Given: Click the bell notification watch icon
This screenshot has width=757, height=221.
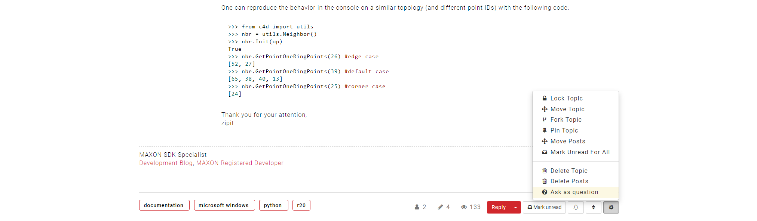Looking at the screenshot, I should pos(576,207).
